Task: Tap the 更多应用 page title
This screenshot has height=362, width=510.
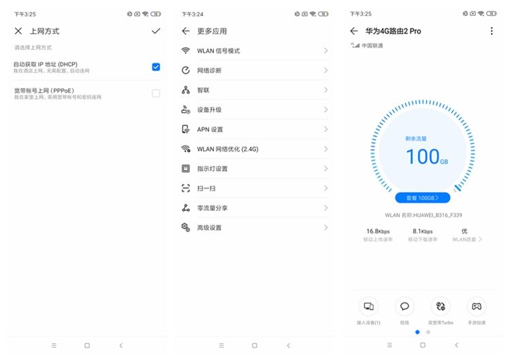Action: tap(212, 31)
